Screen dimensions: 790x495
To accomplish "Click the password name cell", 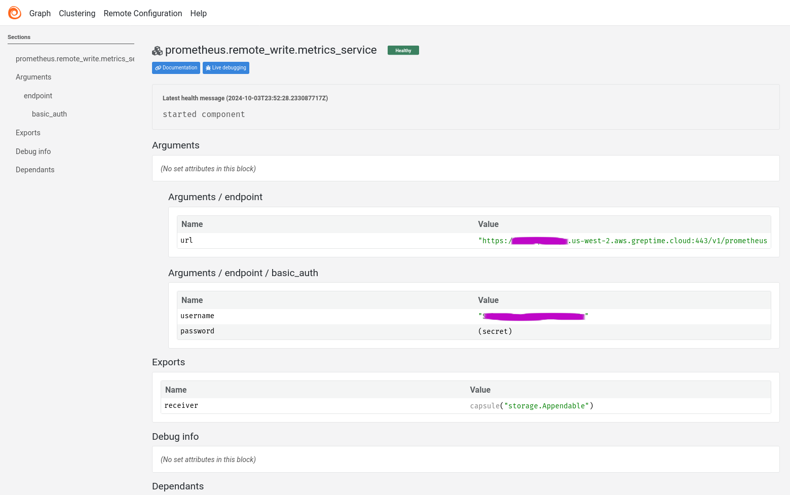I will pyautogui.click(x=197, y=331).
